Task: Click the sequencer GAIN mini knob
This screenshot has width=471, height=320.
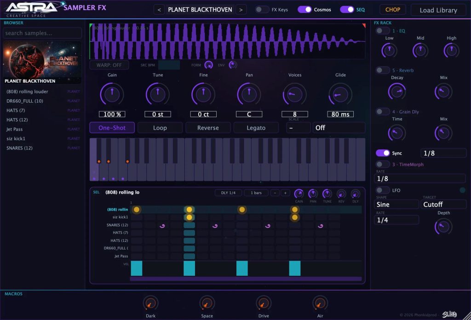Action: (299, 194)
